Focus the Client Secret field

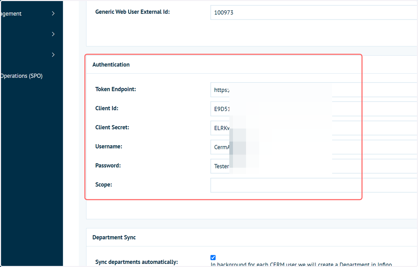tap(314, 128)
